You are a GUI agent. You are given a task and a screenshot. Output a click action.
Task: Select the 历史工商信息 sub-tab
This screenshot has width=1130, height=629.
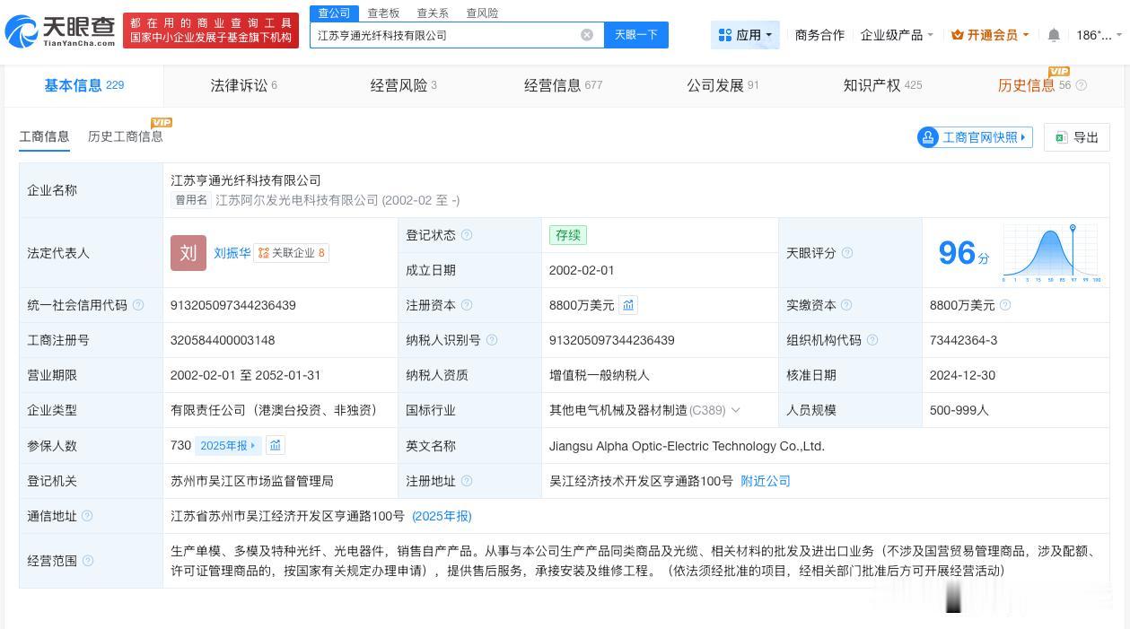tap(126, 136)
